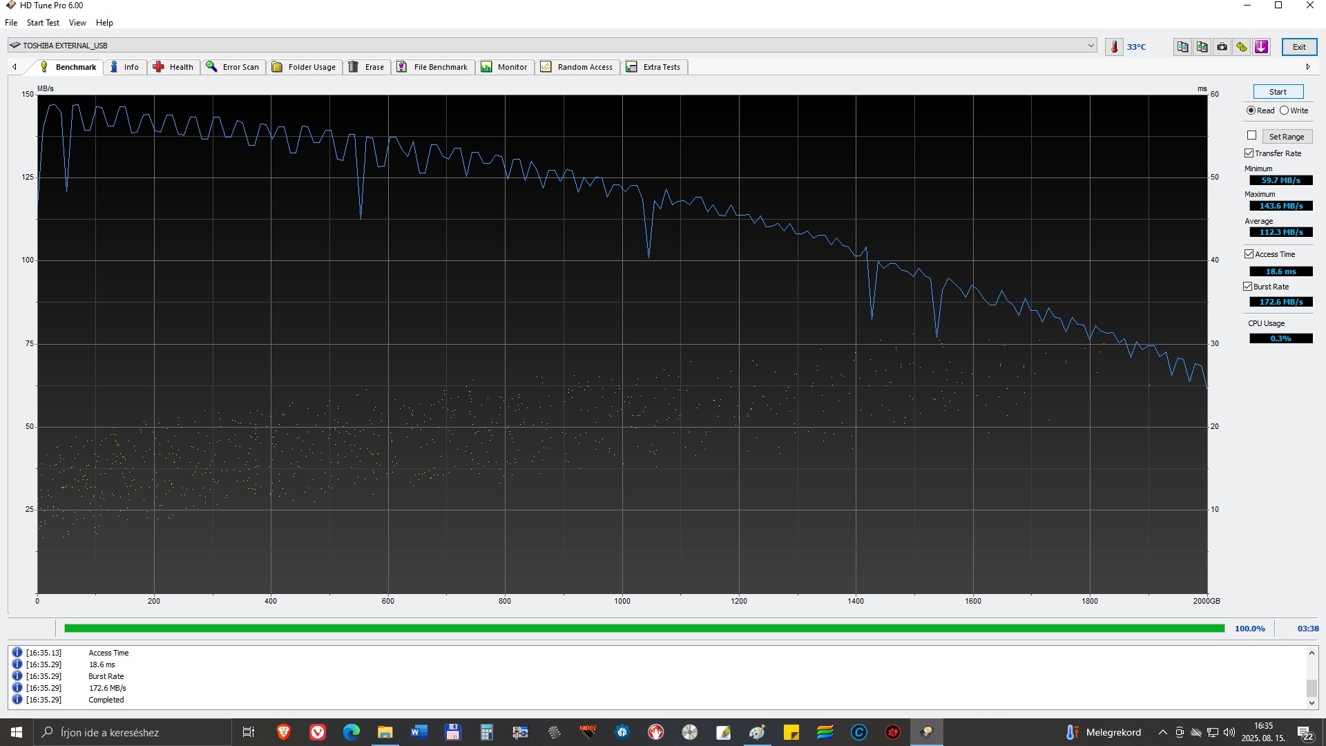Click the green benchmark progress bar
The image size is (1326, 746).
point(644,629)
